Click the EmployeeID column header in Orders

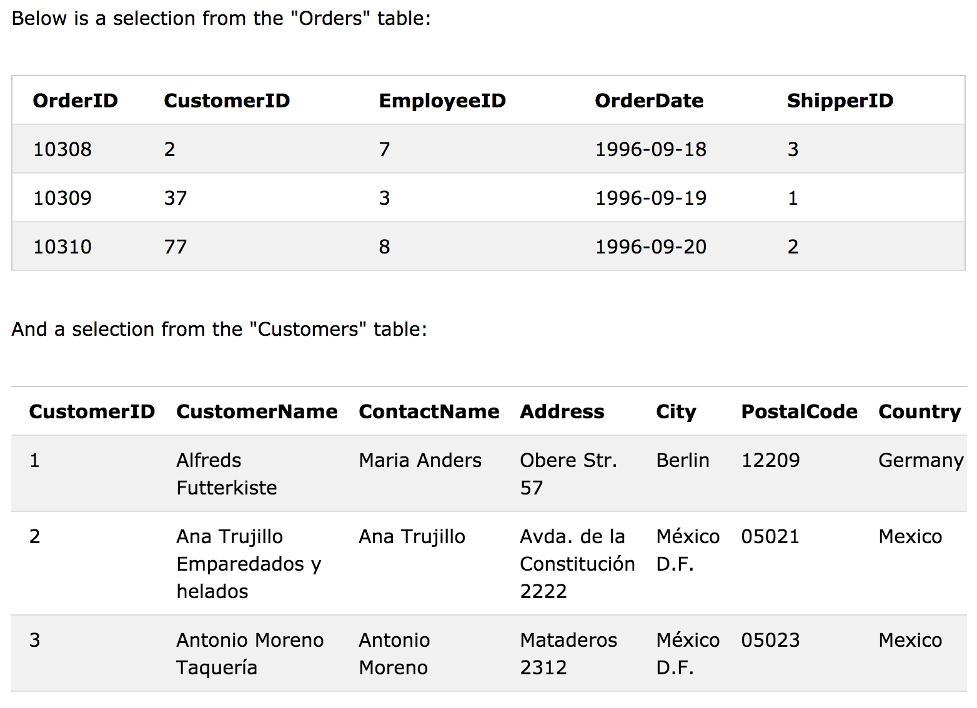[x=442, y=101]
